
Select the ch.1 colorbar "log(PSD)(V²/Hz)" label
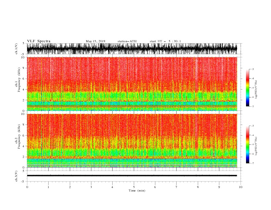click(256, 90)
